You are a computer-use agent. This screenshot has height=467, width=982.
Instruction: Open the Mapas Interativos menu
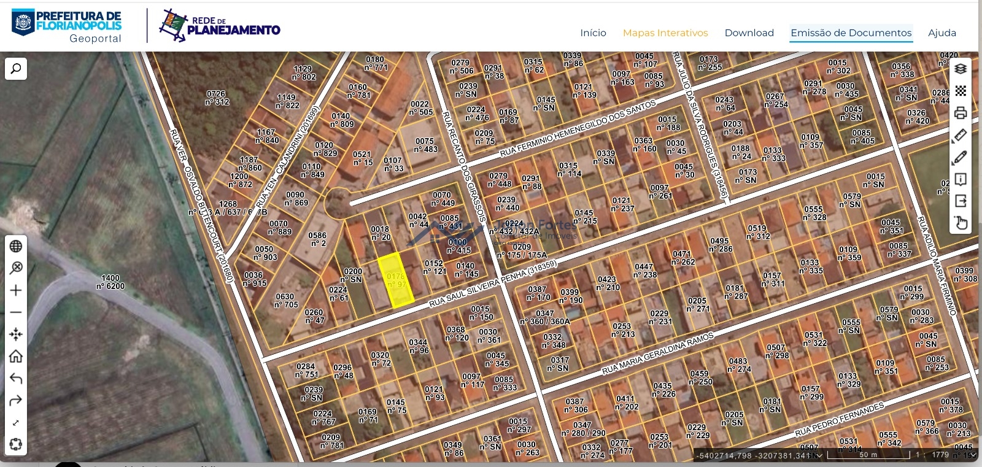tap(665, 33)
